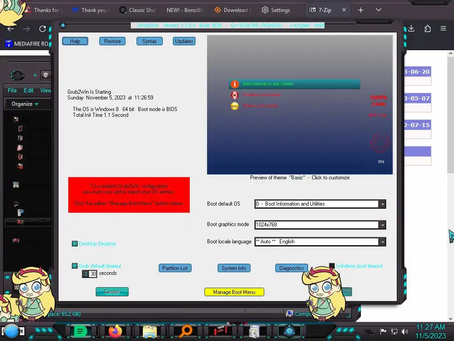Check for Updates in Grub2Win

[x=184, y=41]
